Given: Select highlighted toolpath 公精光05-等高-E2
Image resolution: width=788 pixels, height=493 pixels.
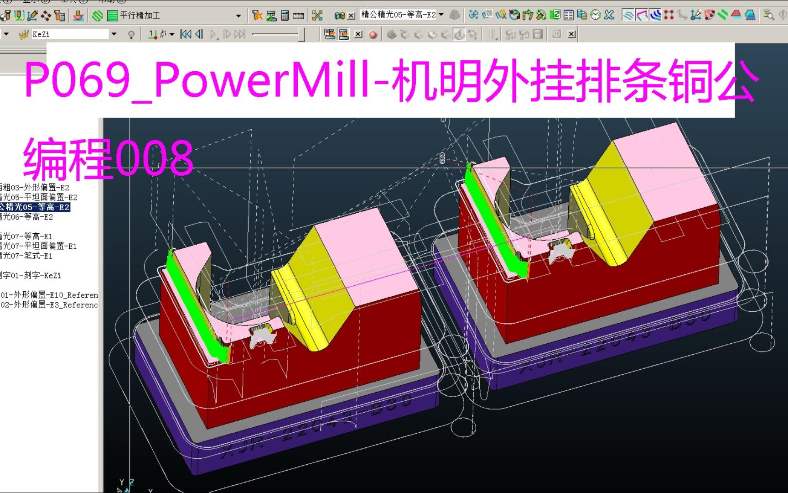Looking at the screenshot, I should (35, 207).
